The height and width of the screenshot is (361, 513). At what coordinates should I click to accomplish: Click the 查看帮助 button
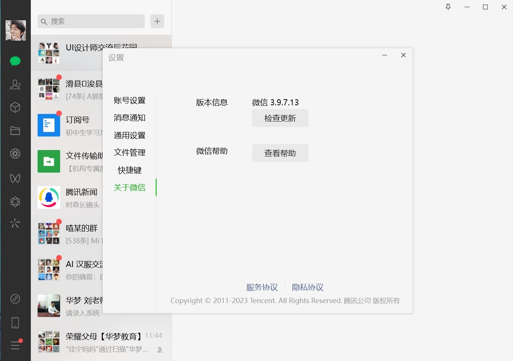click(280, 153)
